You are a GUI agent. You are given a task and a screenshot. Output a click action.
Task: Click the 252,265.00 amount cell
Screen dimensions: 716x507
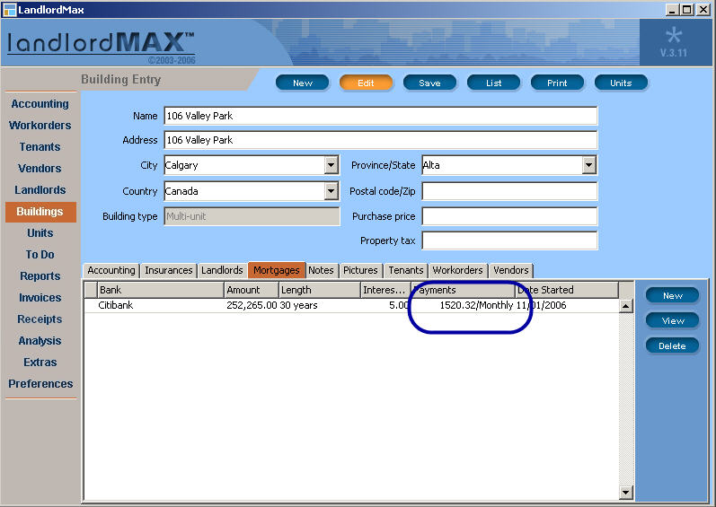pos(252,305)
